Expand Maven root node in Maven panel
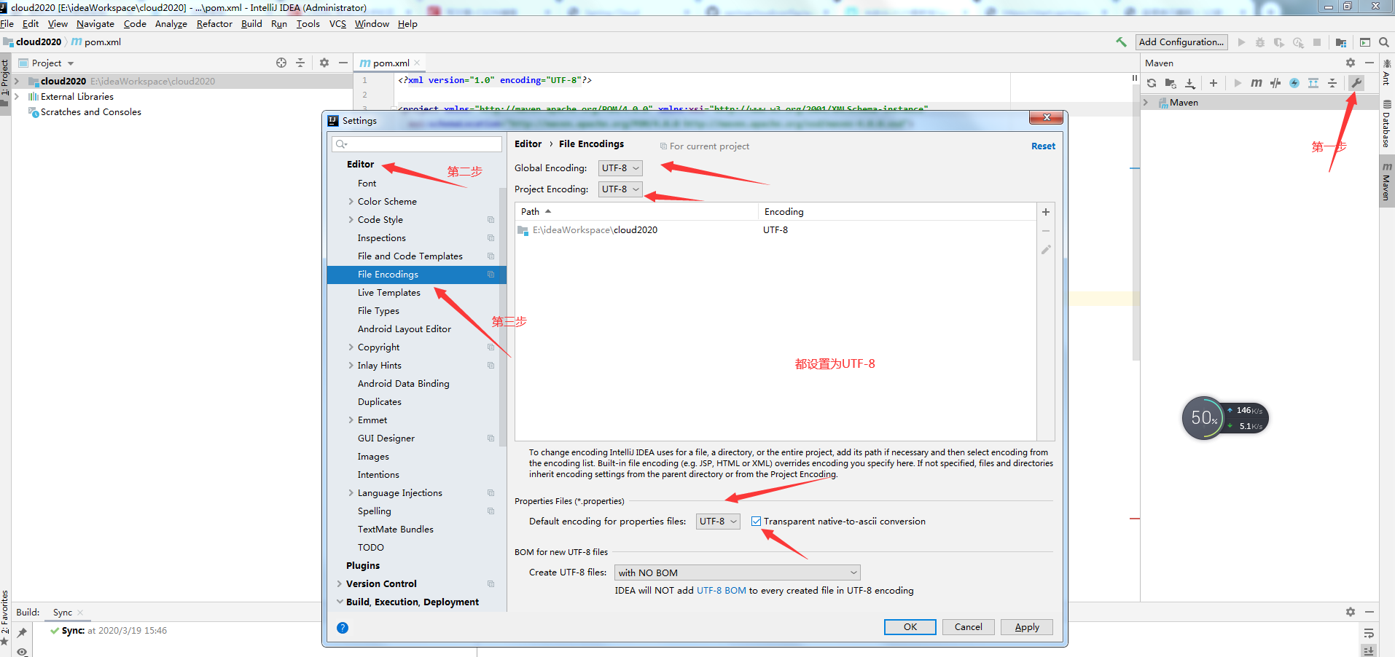This screenshot has height=657, width=1395. [x=1146, y=103]
